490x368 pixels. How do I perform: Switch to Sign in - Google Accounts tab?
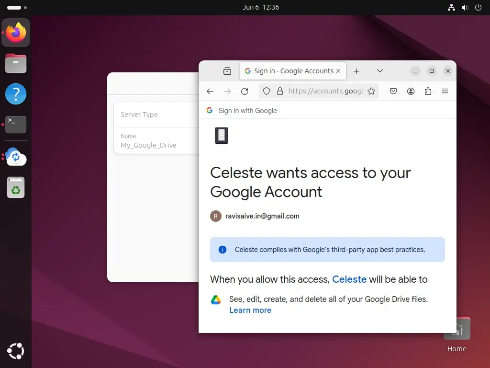click(x=293, y=71)
